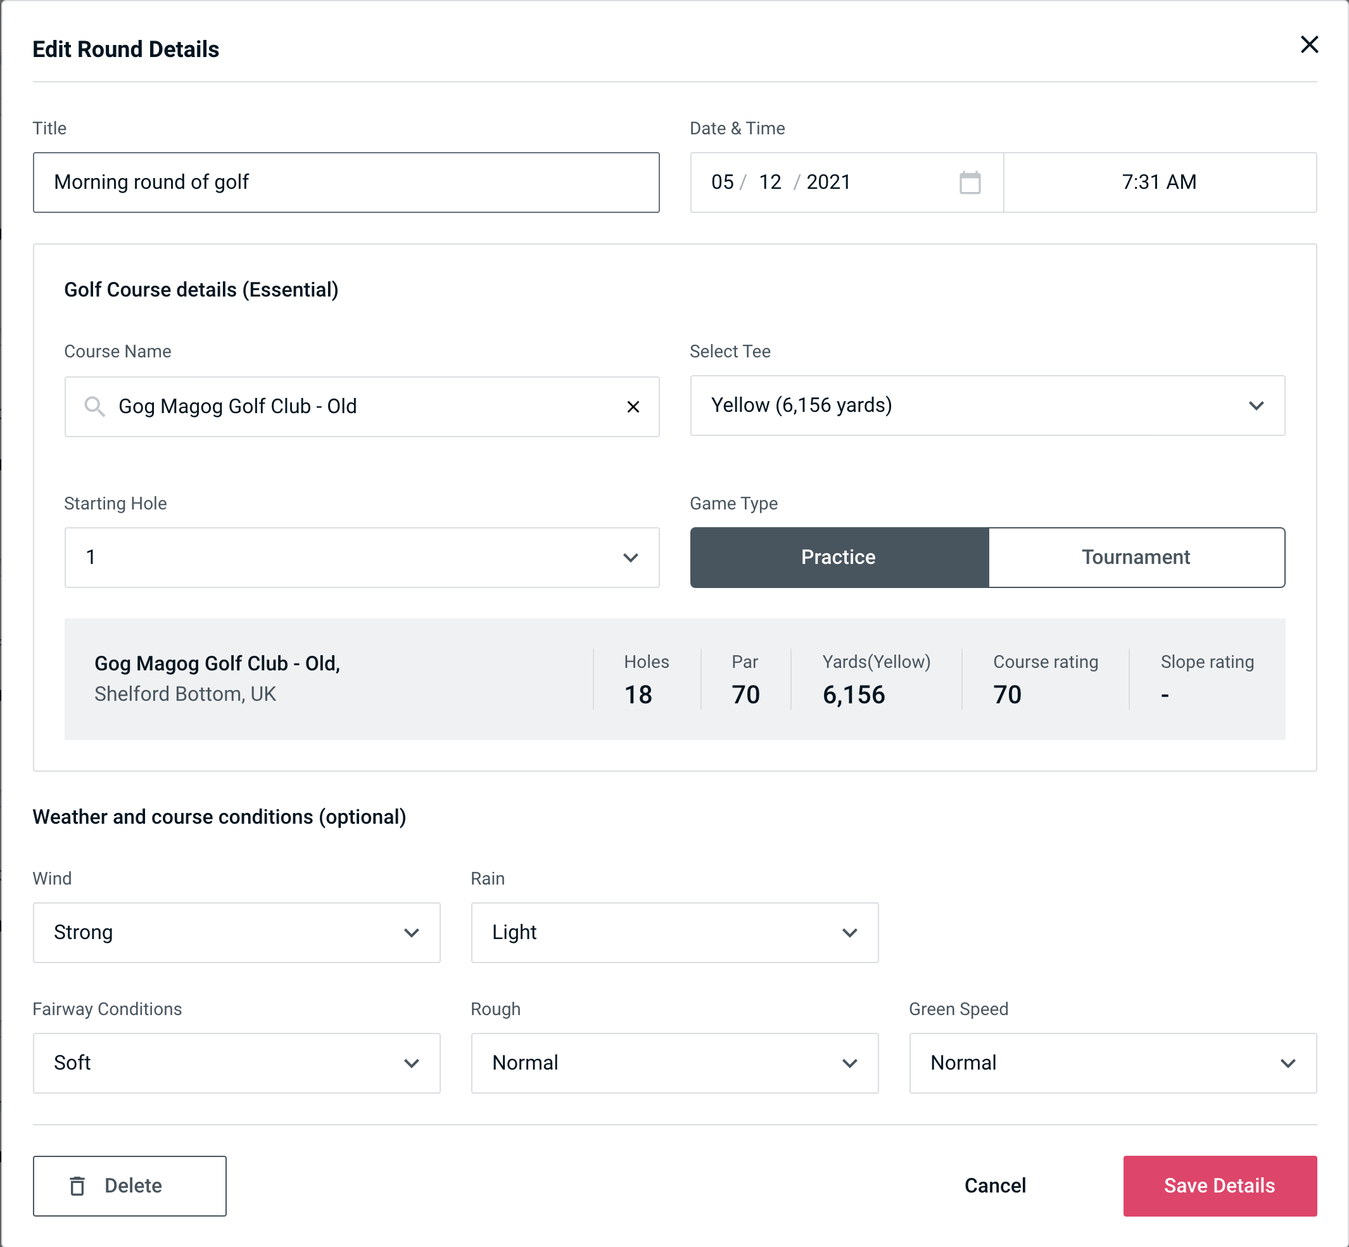Click Save Details button
Screen dimensions: 1349x1247
tap(1219, 1186)
